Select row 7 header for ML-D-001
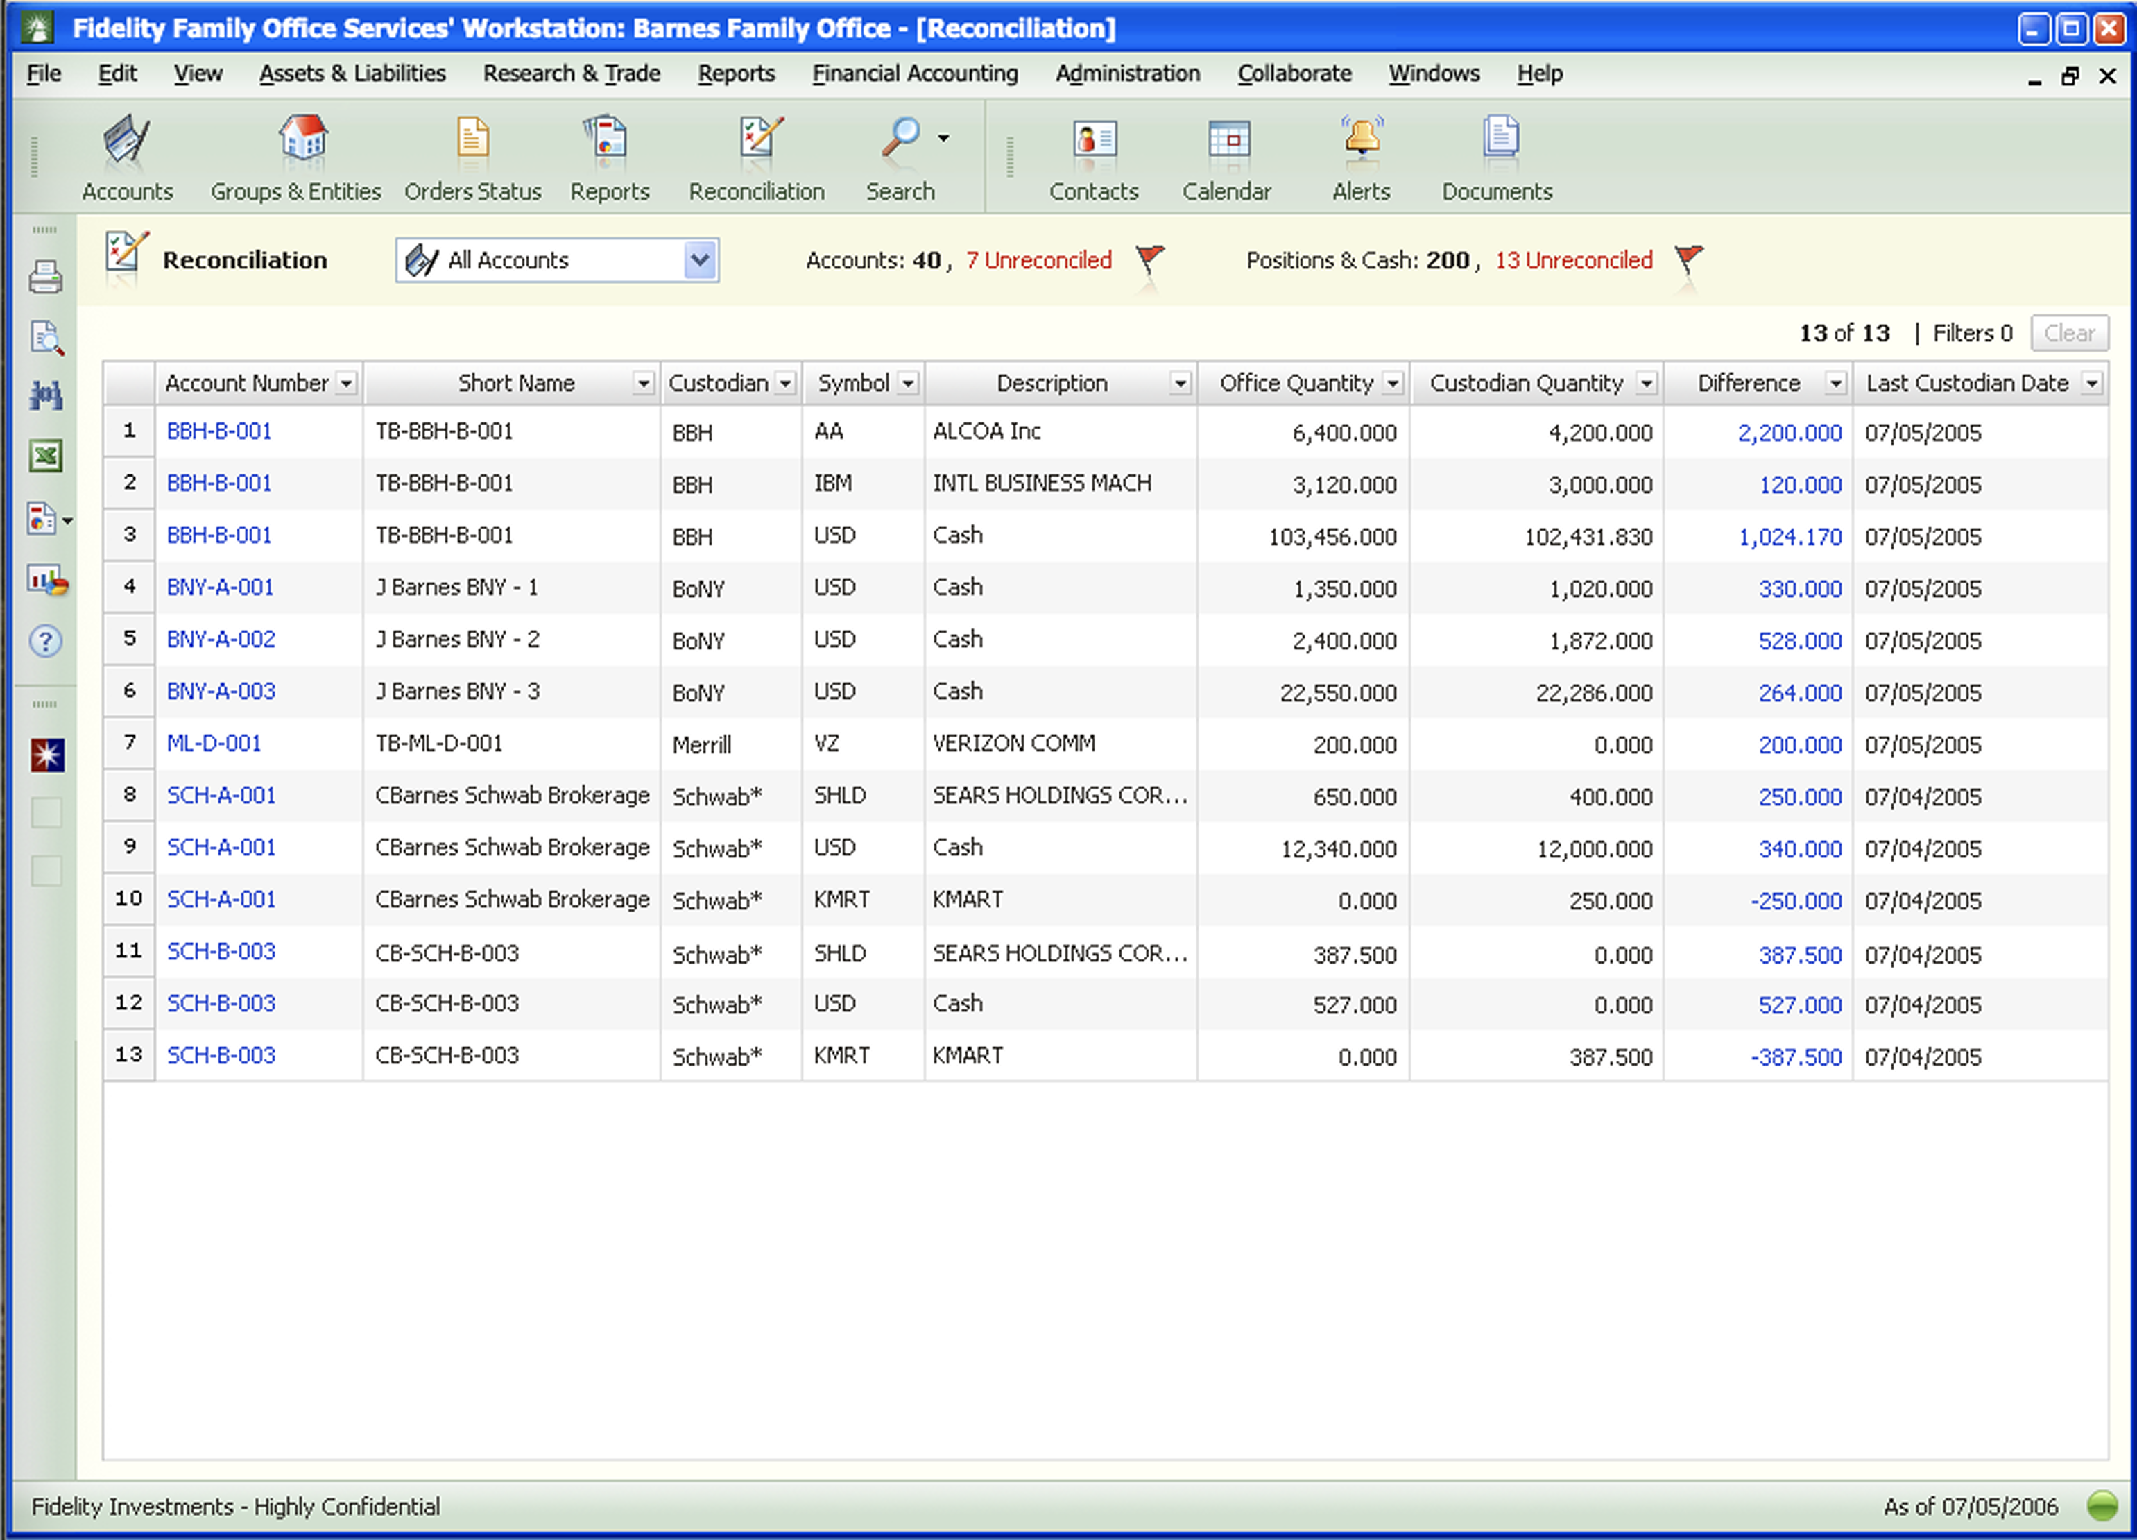The width and height of the screenshot is (2137, 1540). coord(130,744)
